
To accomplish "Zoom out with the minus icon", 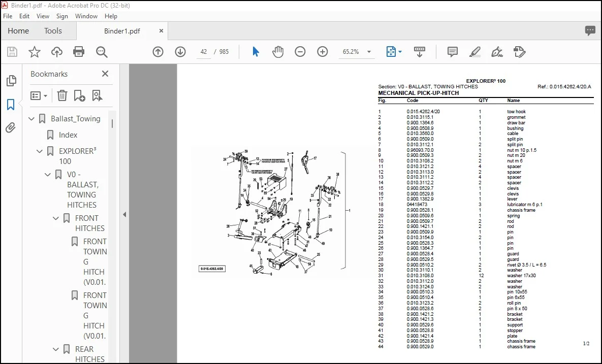I will [300, 52].
